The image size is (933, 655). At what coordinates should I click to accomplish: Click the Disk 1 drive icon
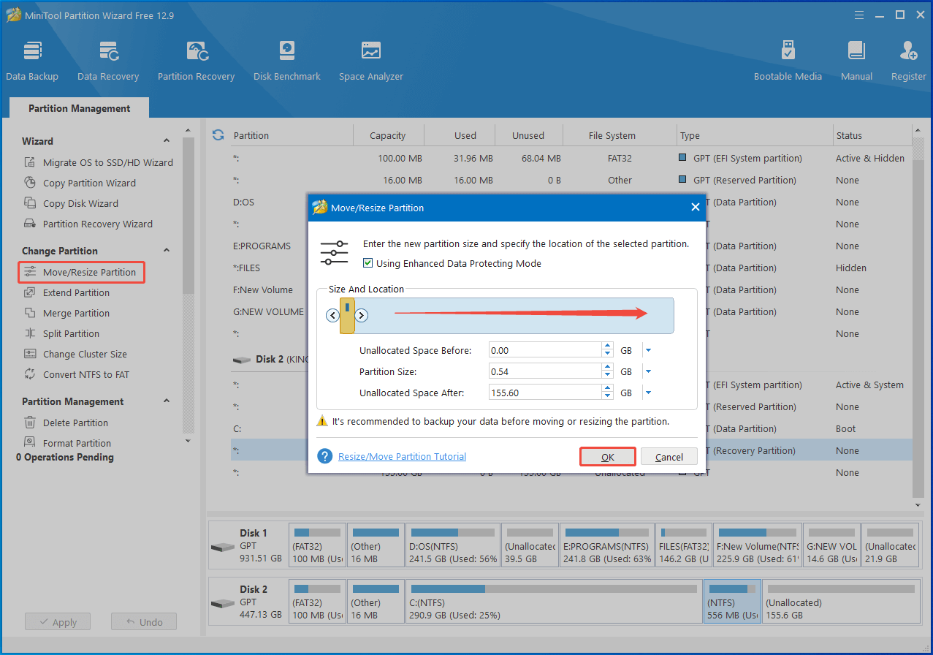223,547
